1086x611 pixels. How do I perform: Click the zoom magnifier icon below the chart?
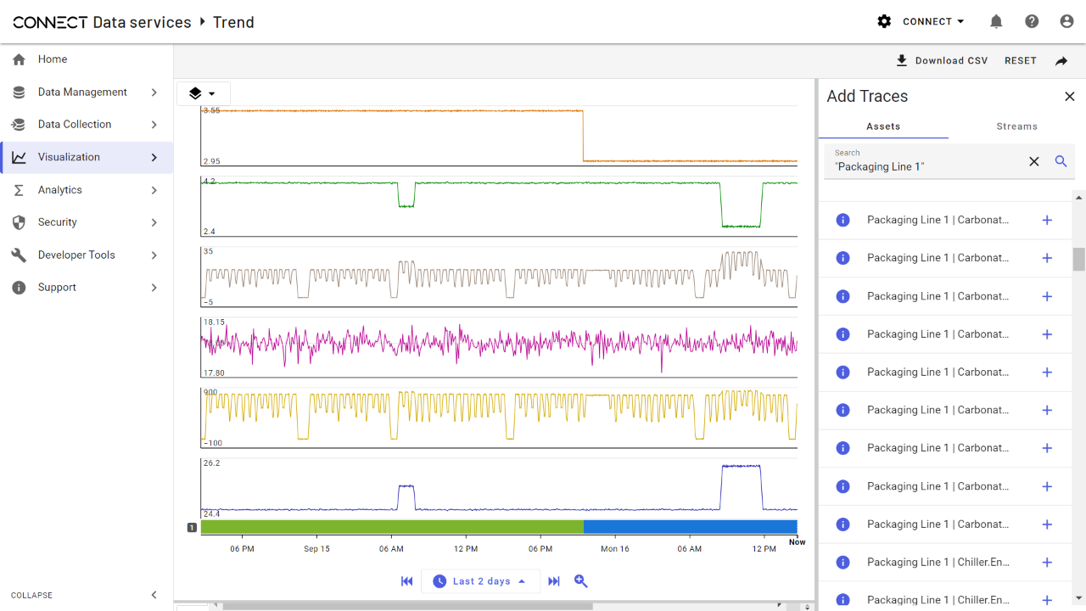pos(581,581)
